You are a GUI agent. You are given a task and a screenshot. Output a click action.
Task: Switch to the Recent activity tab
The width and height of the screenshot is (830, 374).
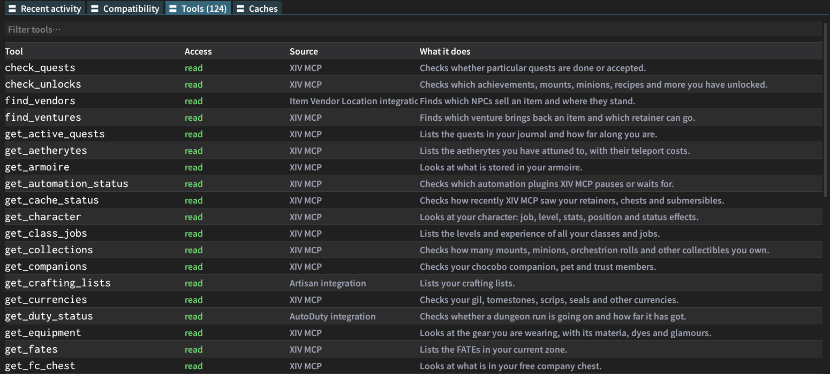45,9
